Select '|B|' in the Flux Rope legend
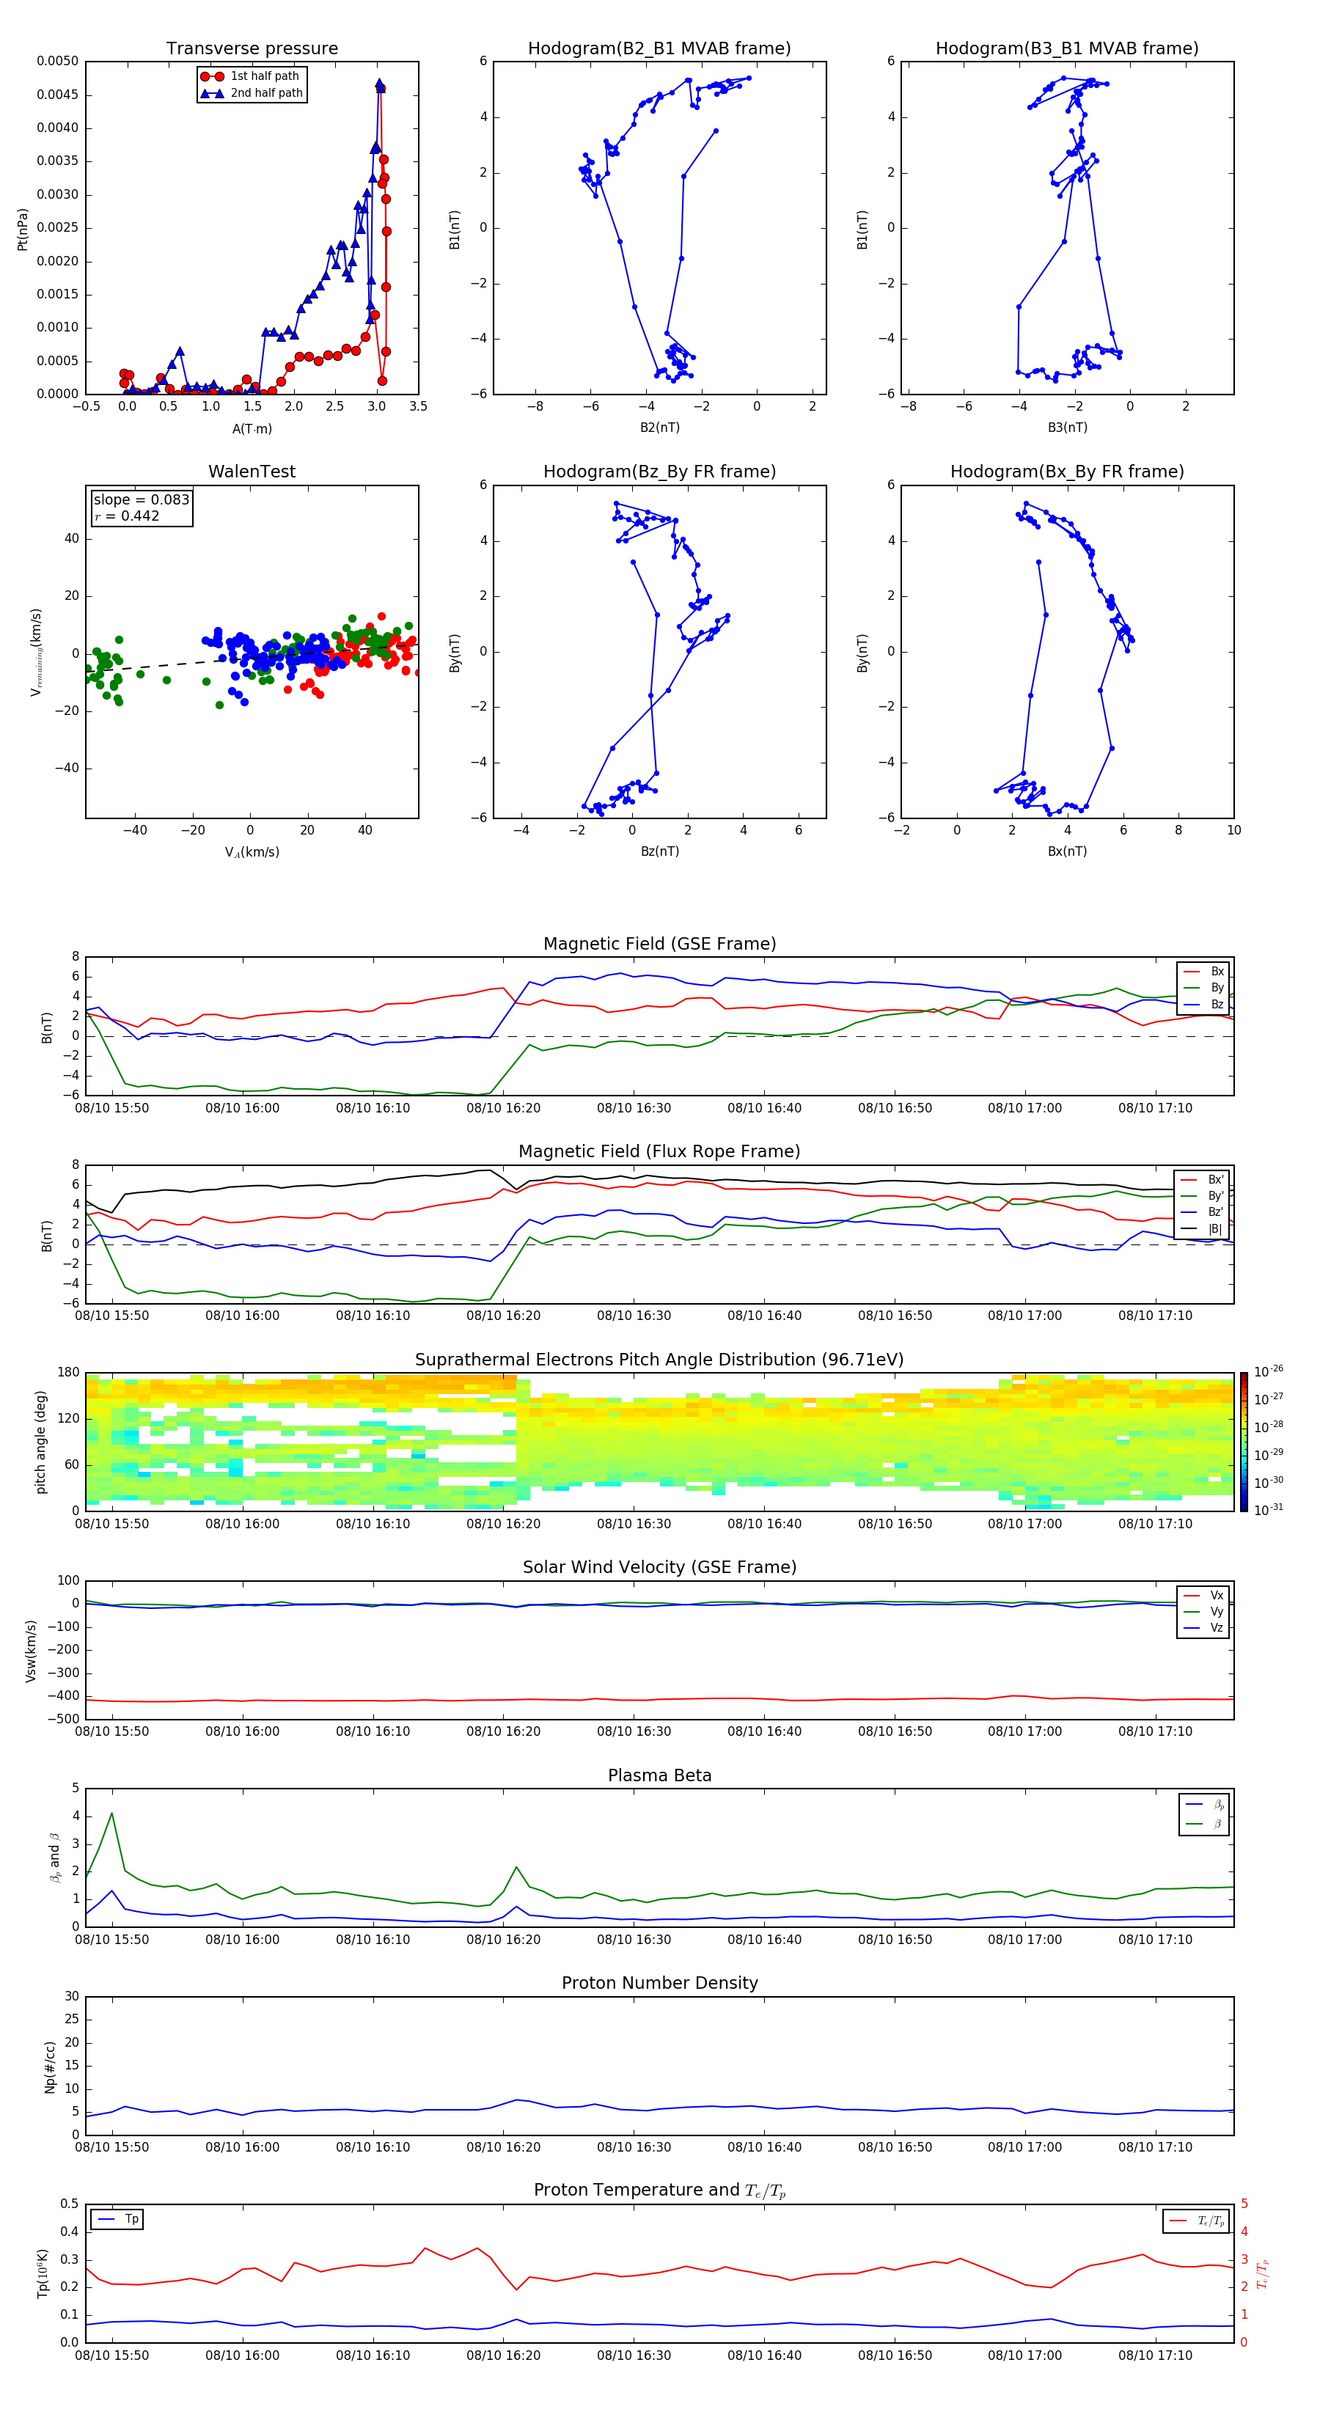The width and height of the screenshot is (1320, 2420). click(1203, 1229)
